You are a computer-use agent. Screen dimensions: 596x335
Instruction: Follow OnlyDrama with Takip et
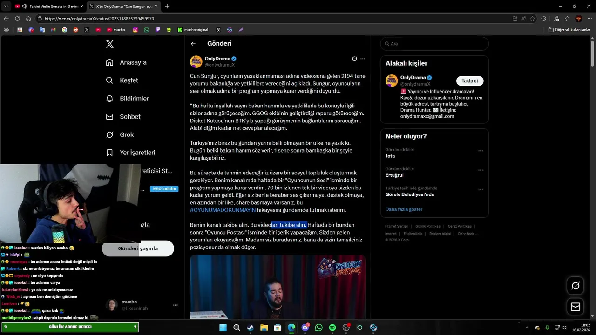[x=470, y=81]
